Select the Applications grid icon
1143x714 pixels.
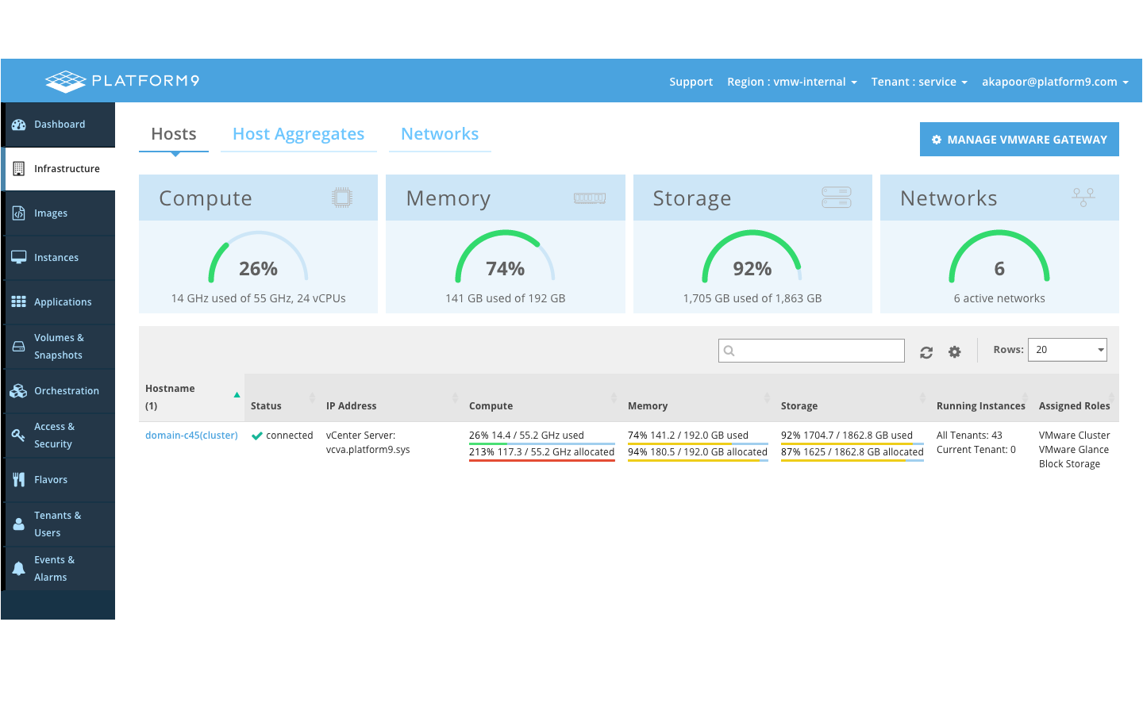click(19, 301)
